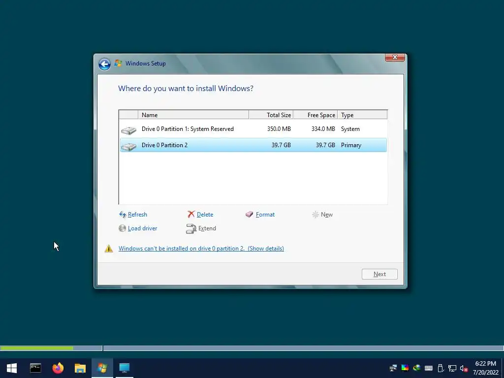Click Load driver link
This screenshot has height=378, width=504.
(x=142, y=228)
